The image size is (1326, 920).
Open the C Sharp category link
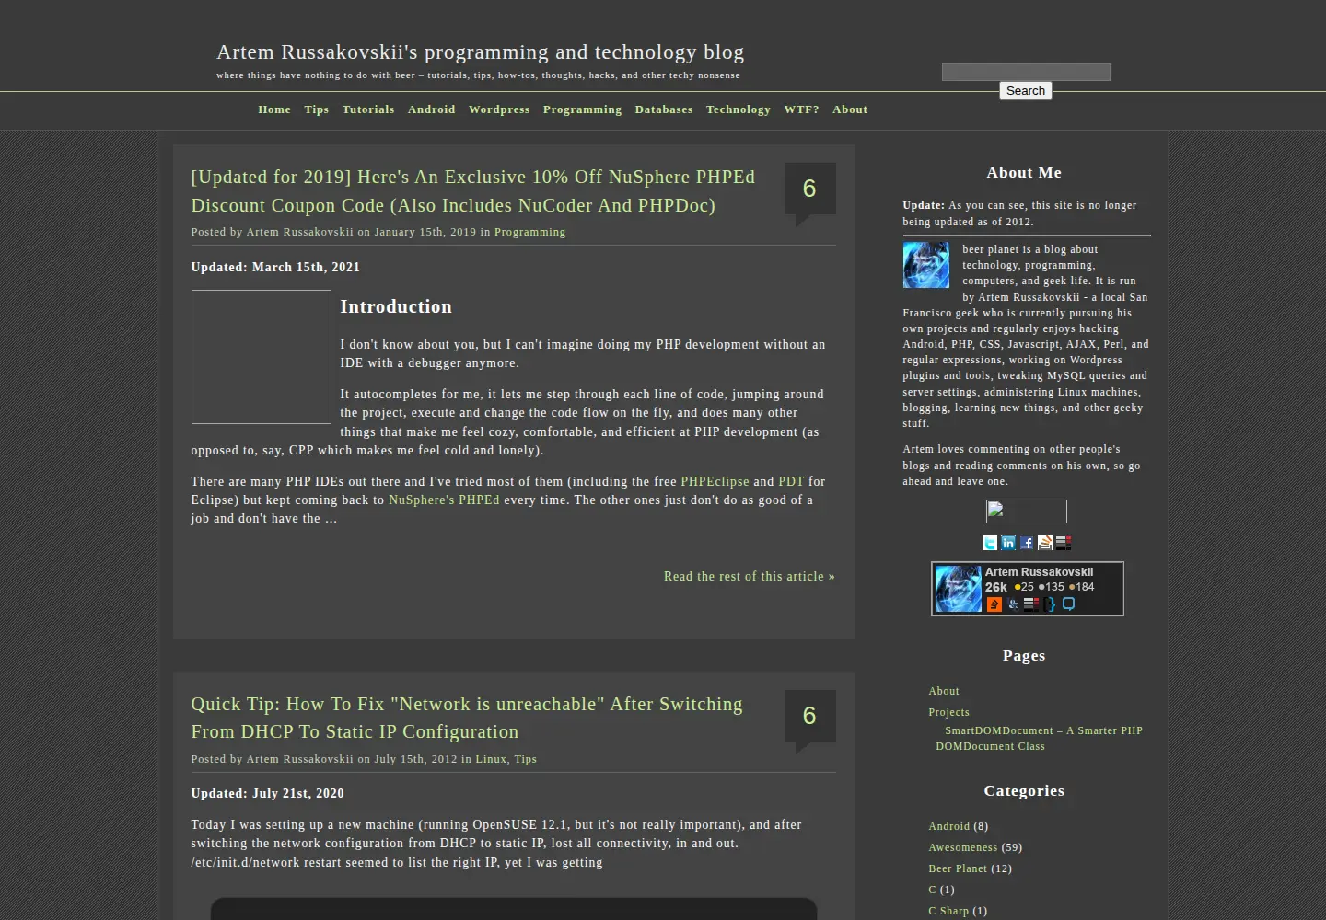(948, 911)
